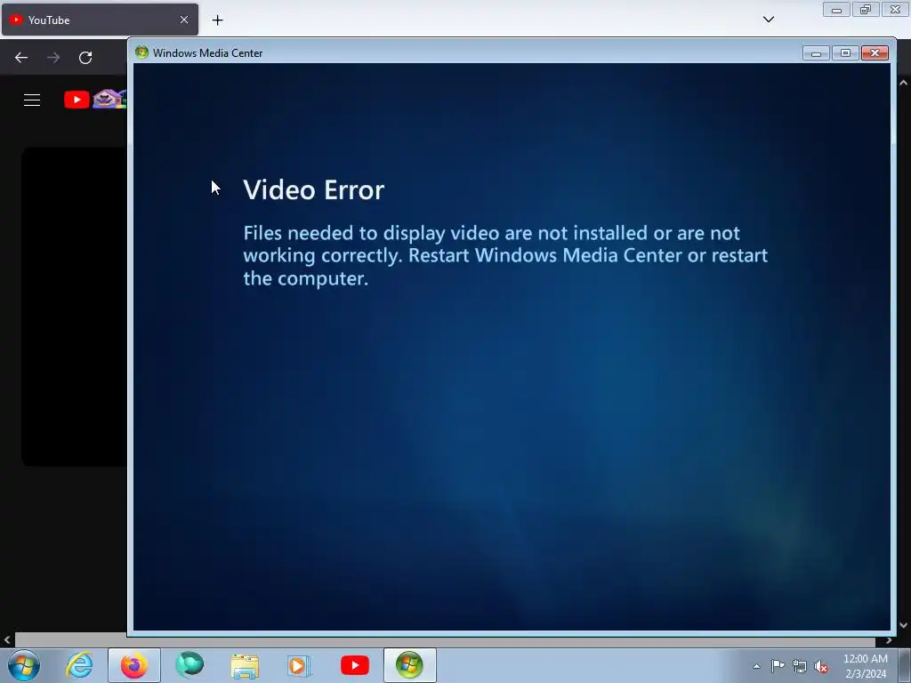This screenshot has width=911, height=683.
Task: Go back in the browser
Action: point(21,58)
